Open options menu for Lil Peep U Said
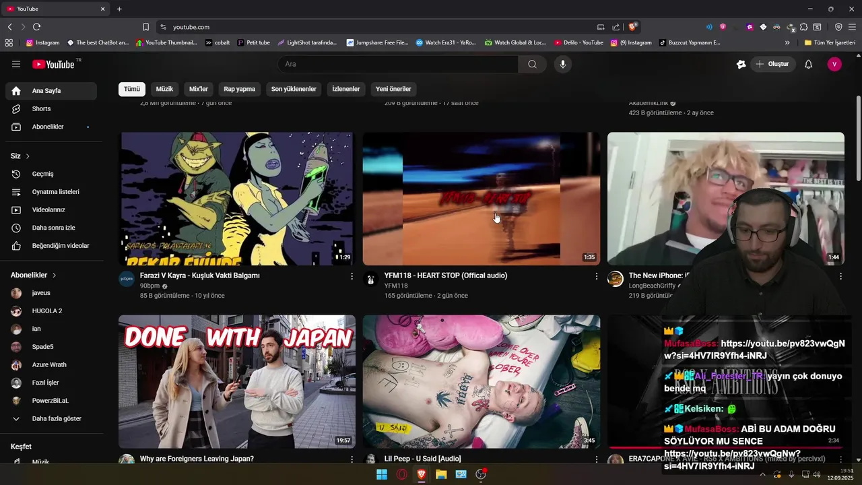The height and width of the screenshot is (485, 862). pos(596,459)
